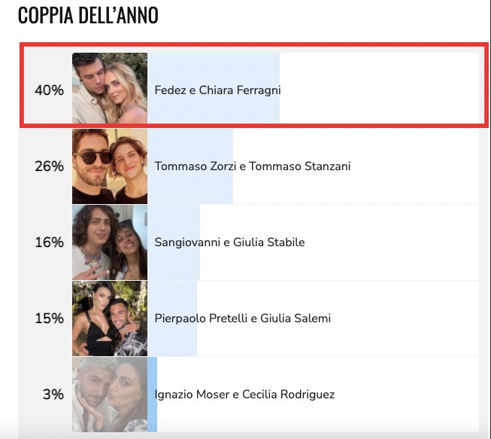
Task: Select the 3% result label
Action: 53,394
